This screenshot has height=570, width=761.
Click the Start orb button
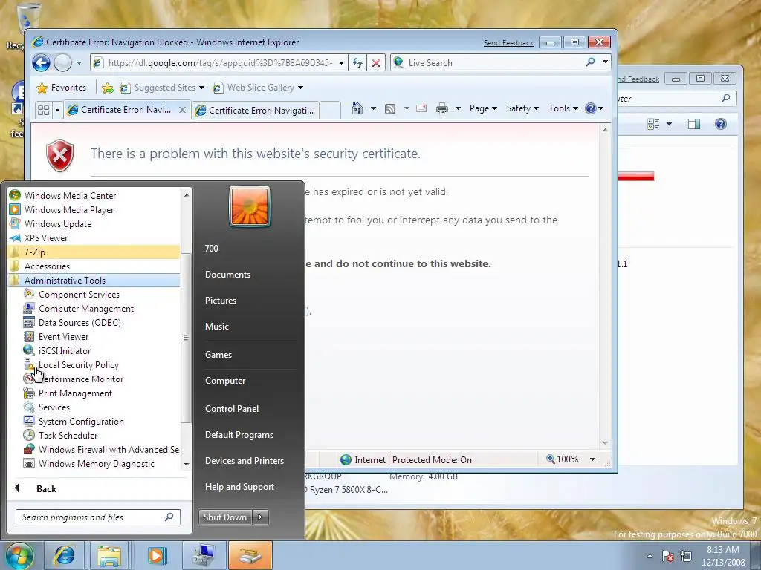19,555
